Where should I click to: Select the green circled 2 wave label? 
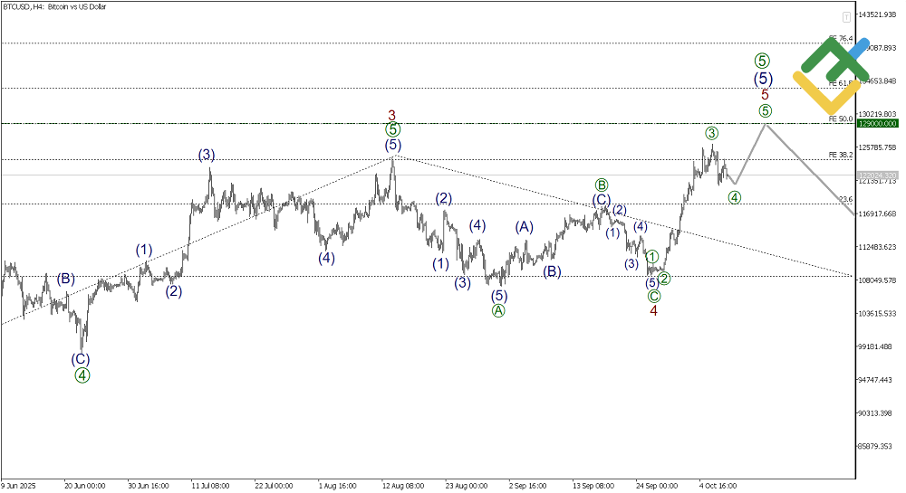click(x=664, y=280)
